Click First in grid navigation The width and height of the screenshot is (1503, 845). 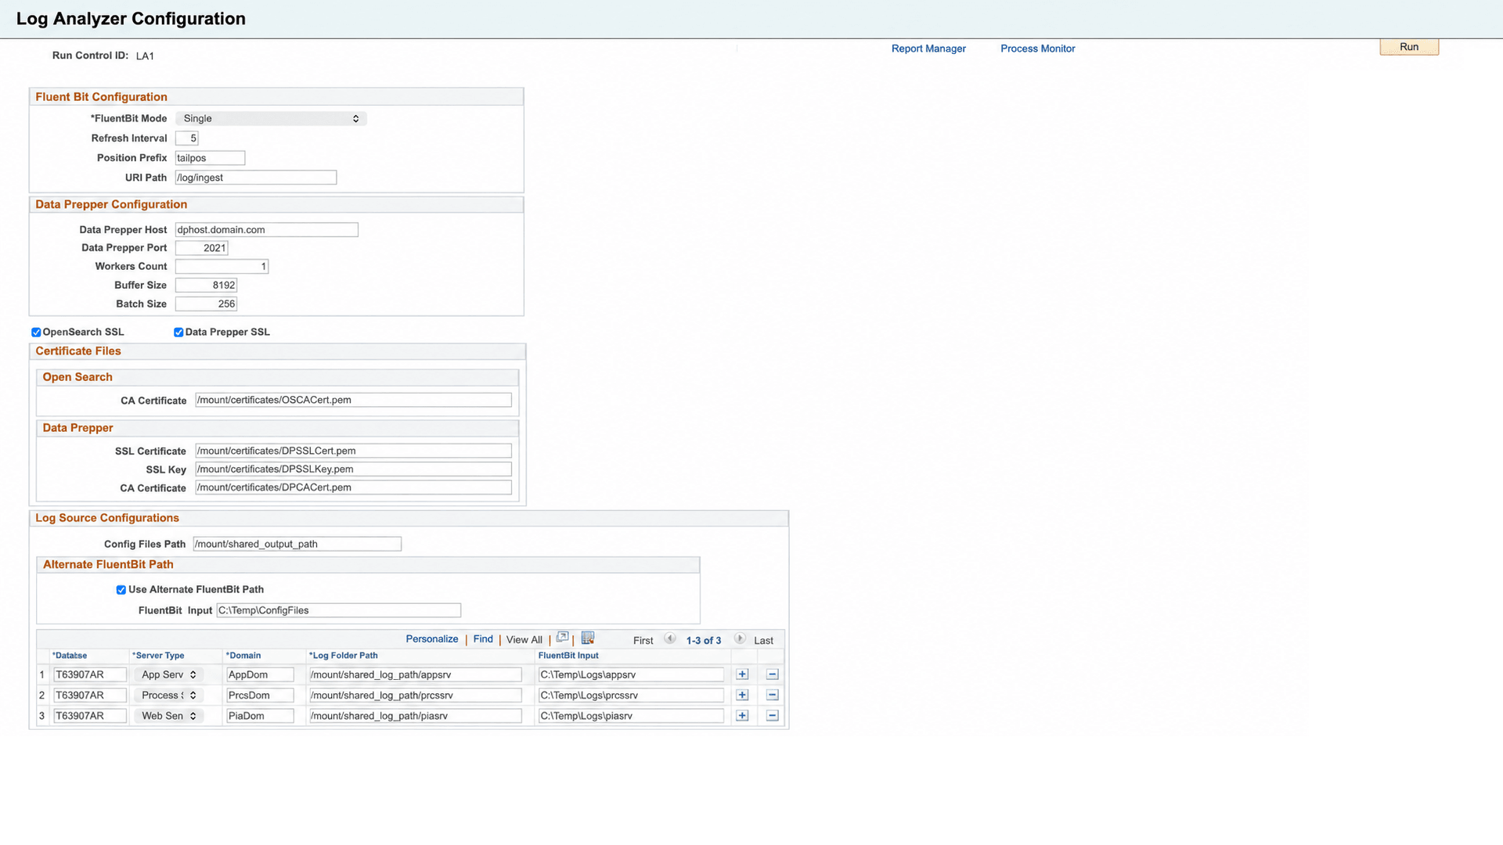[x=643, y=641]
